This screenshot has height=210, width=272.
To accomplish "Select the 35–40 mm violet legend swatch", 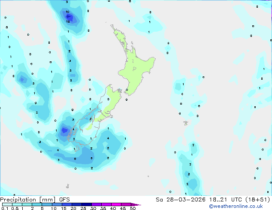I will tap(106, 204).
